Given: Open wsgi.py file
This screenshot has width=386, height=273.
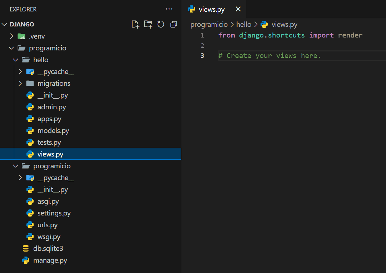Looking at the screenshot, I should coord(49,237).
